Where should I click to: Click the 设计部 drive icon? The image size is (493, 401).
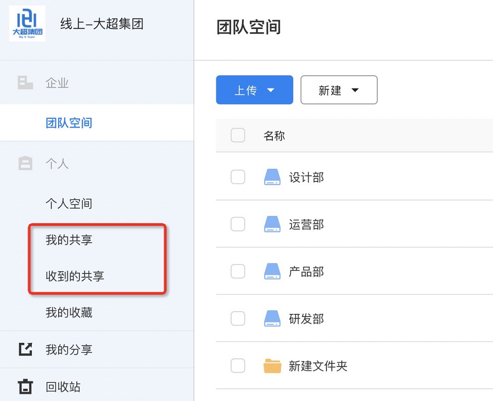point(272,177)
